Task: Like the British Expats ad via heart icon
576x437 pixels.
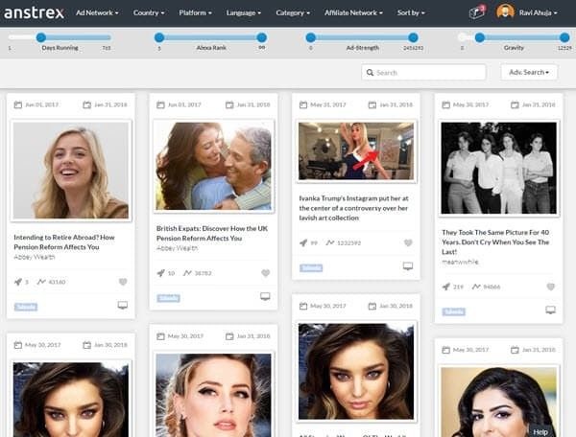Action: (x=265, y=273)
